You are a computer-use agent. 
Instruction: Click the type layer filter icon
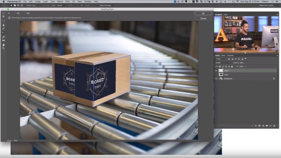tap(236, 59)
